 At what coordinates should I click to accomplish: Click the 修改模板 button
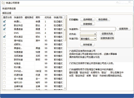(103, 19)
